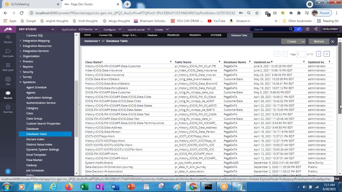Switch to the Connect SQL tab

tap(106, 35)
